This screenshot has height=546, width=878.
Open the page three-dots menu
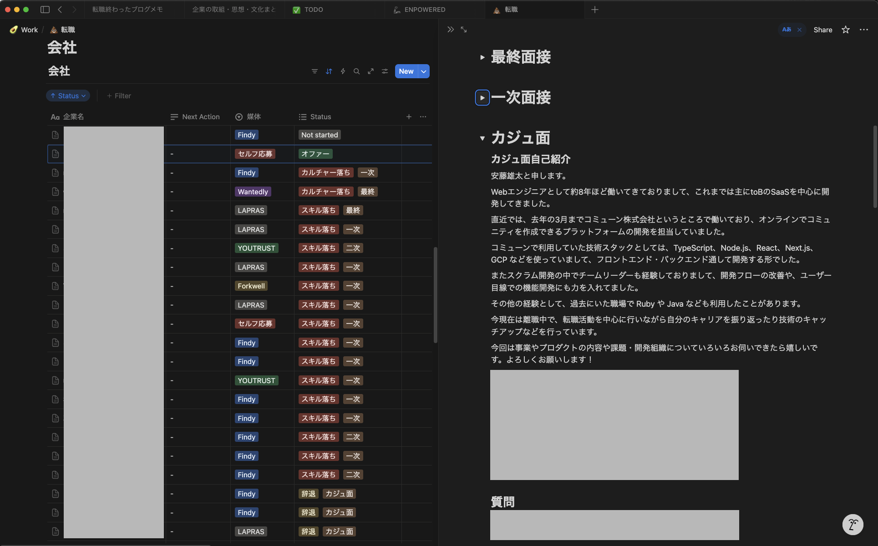[x=863, y=30]
